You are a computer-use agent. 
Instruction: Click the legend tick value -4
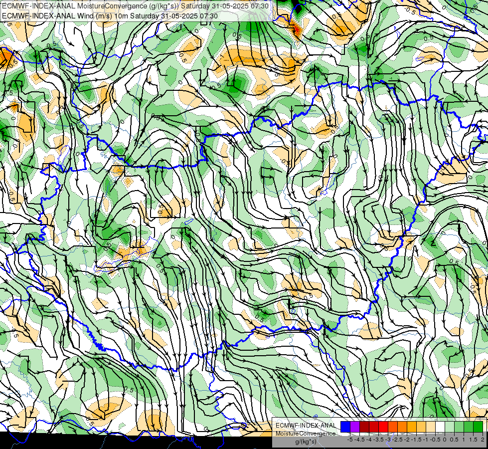(369, 440)
